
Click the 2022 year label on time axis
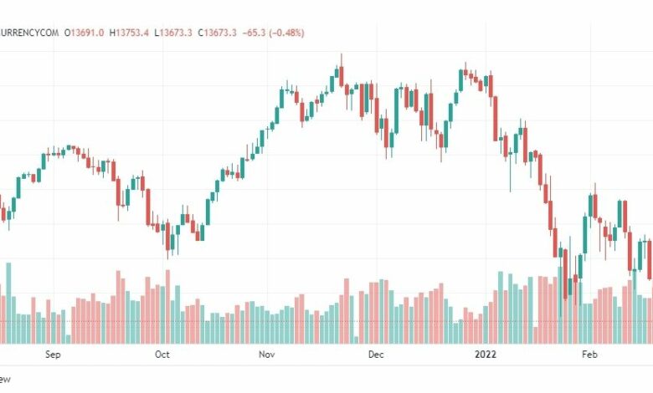486,355
